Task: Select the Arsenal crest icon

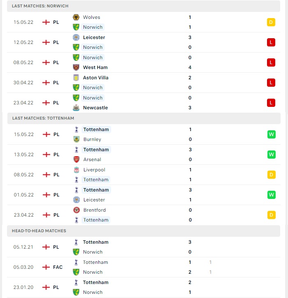Action: pyautogui.click(x=77, y=159)
